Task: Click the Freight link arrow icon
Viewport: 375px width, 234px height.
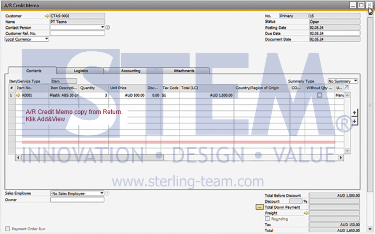Action: coord(306,213)
